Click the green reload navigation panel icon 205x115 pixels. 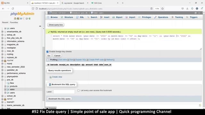click(29, 19)
